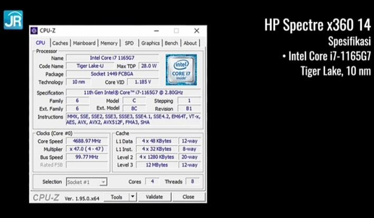Click the Tools button
The width and height of the screenshot is (374, 218).
pyautogui.click(x=117, y=197)
